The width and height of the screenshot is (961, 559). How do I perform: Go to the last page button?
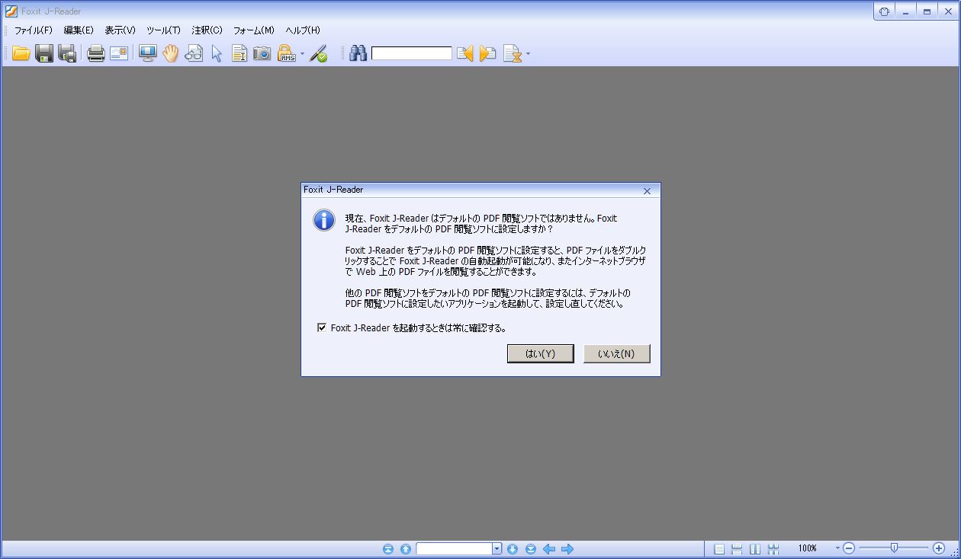pos(531,548)
